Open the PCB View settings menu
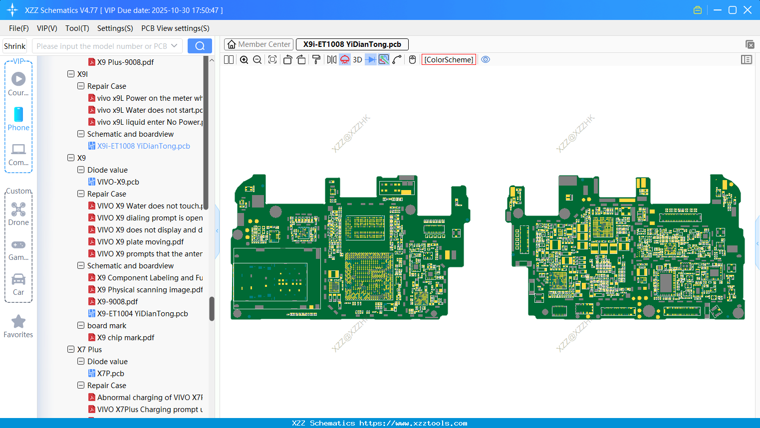The image size is (760, 428). (175, 28)
